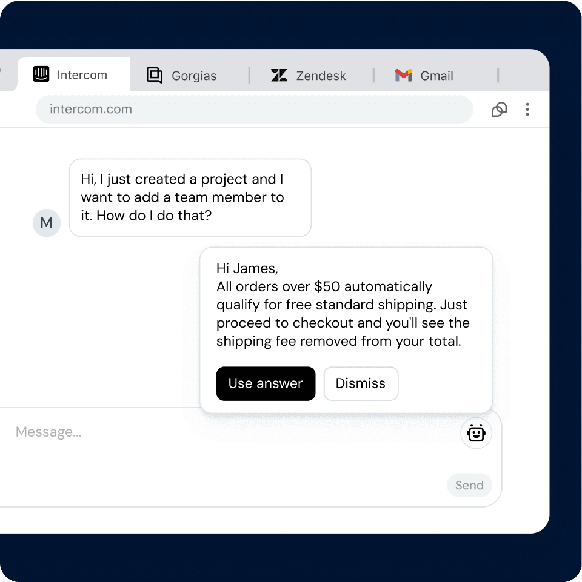Click the robot assistant icon in the message box
582x582 pixels.
pyautogui.click(x=477, y=434)
